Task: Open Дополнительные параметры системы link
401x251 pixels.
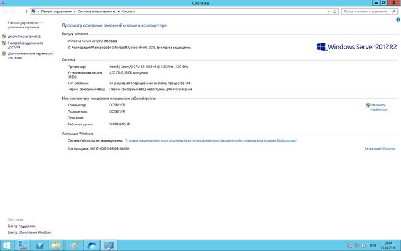Action: 30,56
